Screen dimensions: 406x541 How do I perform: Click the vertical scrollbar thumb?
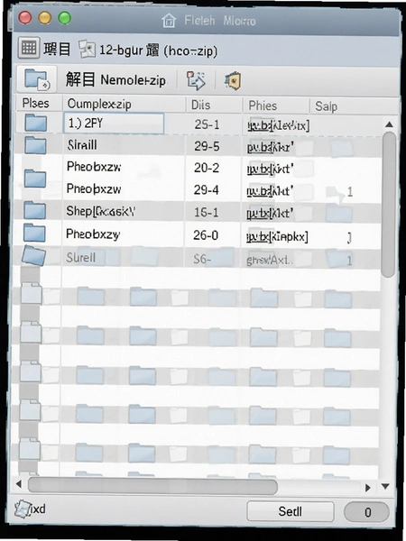coord(389,204)
